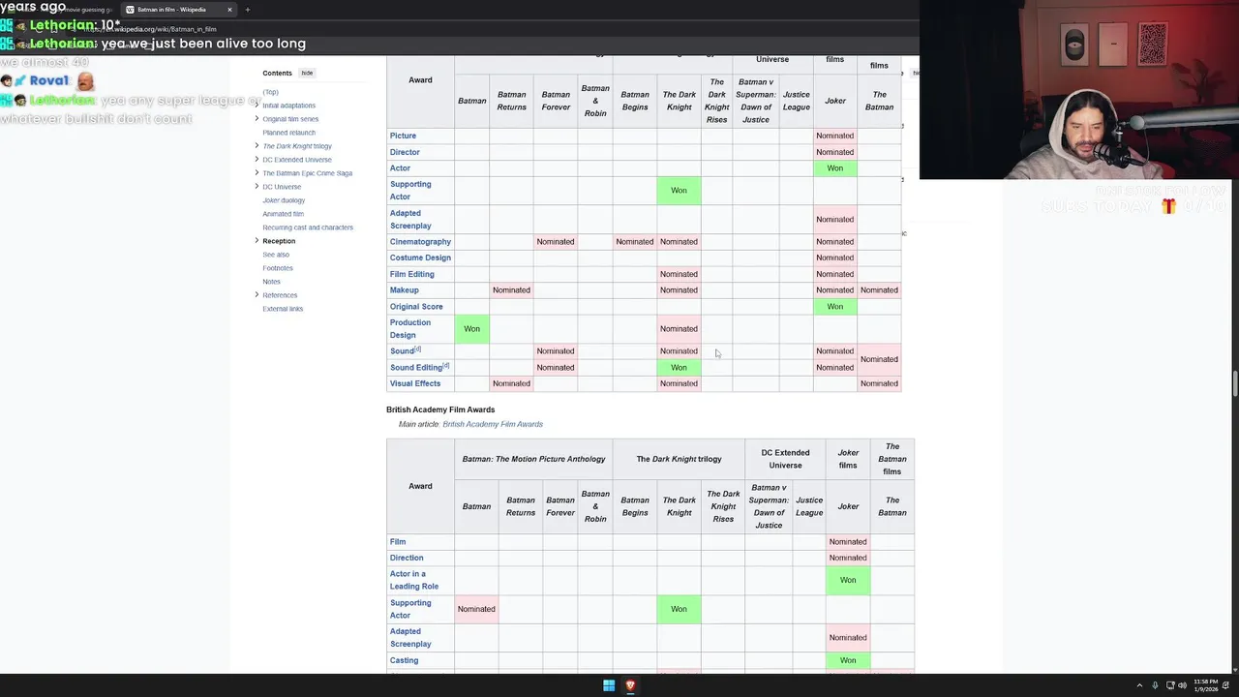Go to External links in Contents
Image resolution: width=1239 pixels, height=697 pixels.
pos(283,309)
